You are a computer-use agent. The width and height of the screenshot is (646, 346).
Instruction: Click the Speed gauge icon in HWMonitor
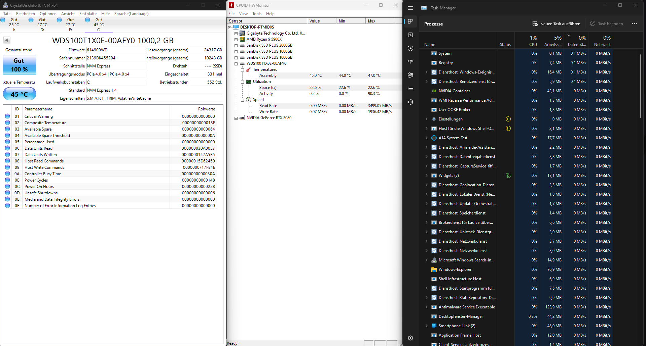point(249,100)
